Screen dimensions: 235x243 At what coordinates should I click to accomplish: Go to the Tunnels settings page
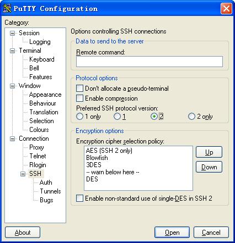click(50, 191)
